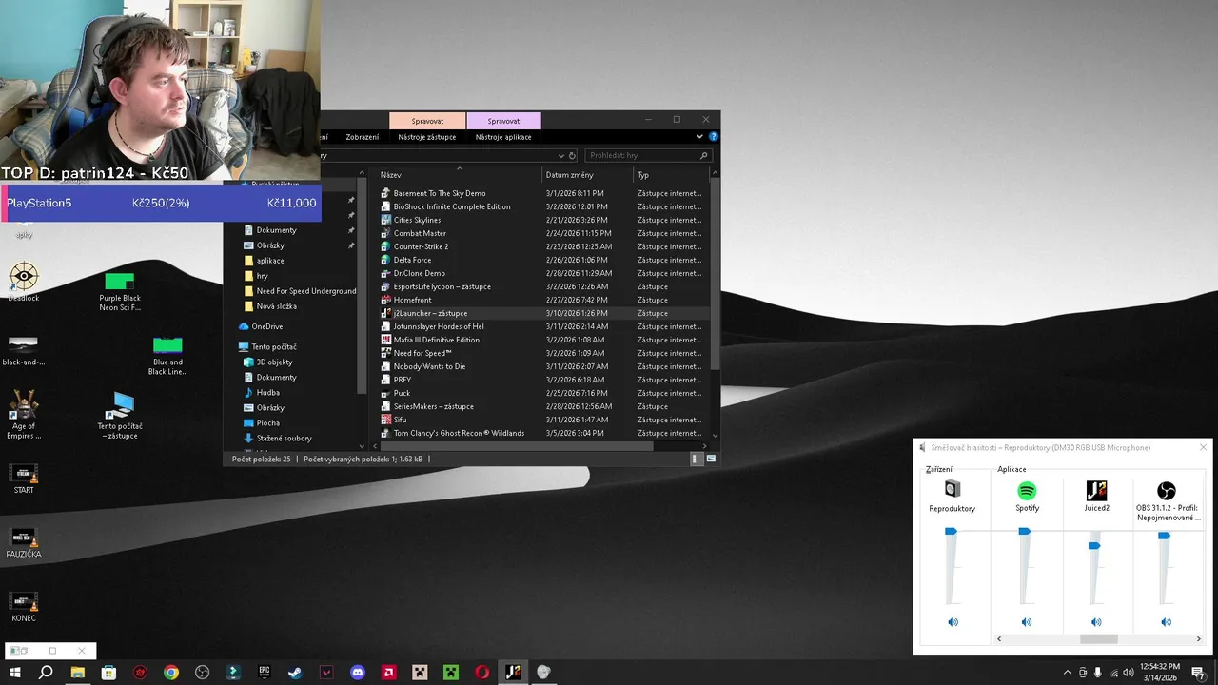Expand the Explorer ribbon chevron
Viewport: 1218px width, 685px height.
click(699, 137)
